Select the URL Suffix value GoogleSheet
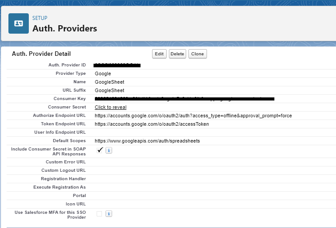The height and width of the screenshot is (228, 336). pos(109,90)
